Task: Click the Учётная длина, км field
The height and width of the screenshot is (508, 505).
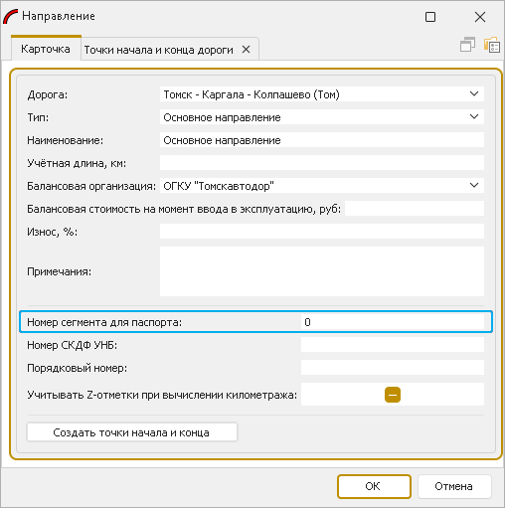Action: (322, 163)
